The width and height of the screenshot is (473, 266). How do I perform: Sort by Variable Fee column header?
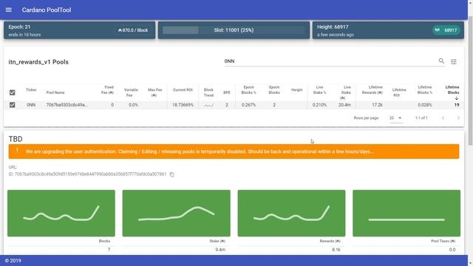tap(131, 92)
